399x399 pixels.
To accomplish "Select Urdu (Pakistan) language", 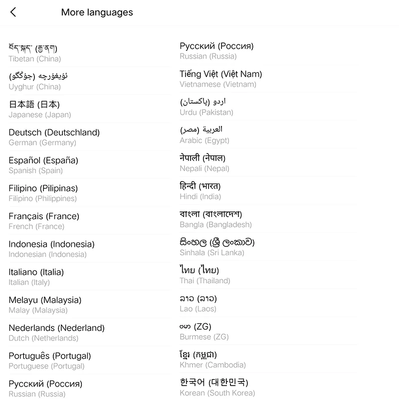I will click(268, 107).
